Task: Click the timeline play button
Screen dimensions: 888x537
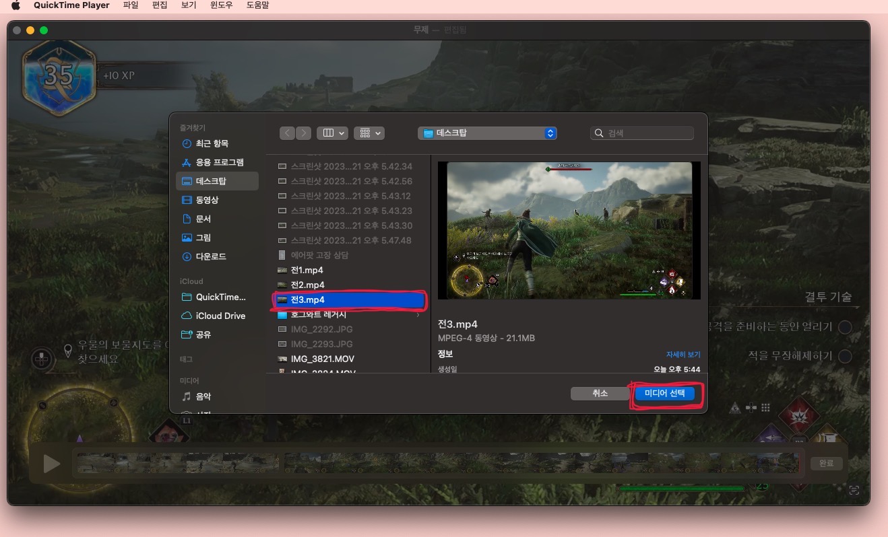Action: tap(51, 464)
